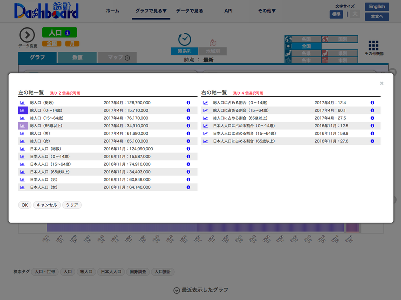This screenshot has width=401, height=300.
Task: Select 時系列 view mode
Action: [184, 51]
